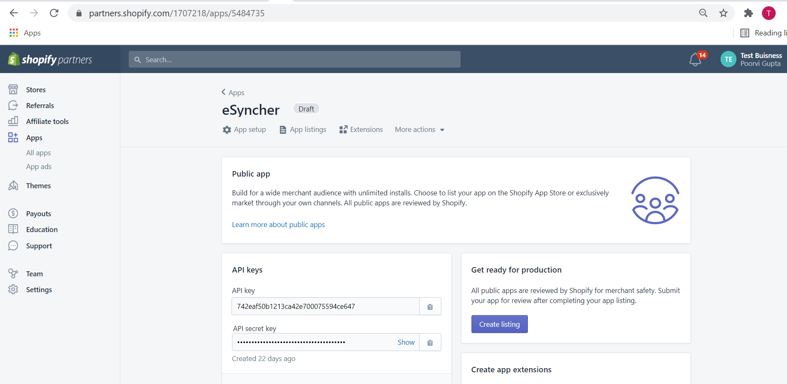Expand the More actions dropdown
This screenshot has width=787, height=384.
coord(420,129)
